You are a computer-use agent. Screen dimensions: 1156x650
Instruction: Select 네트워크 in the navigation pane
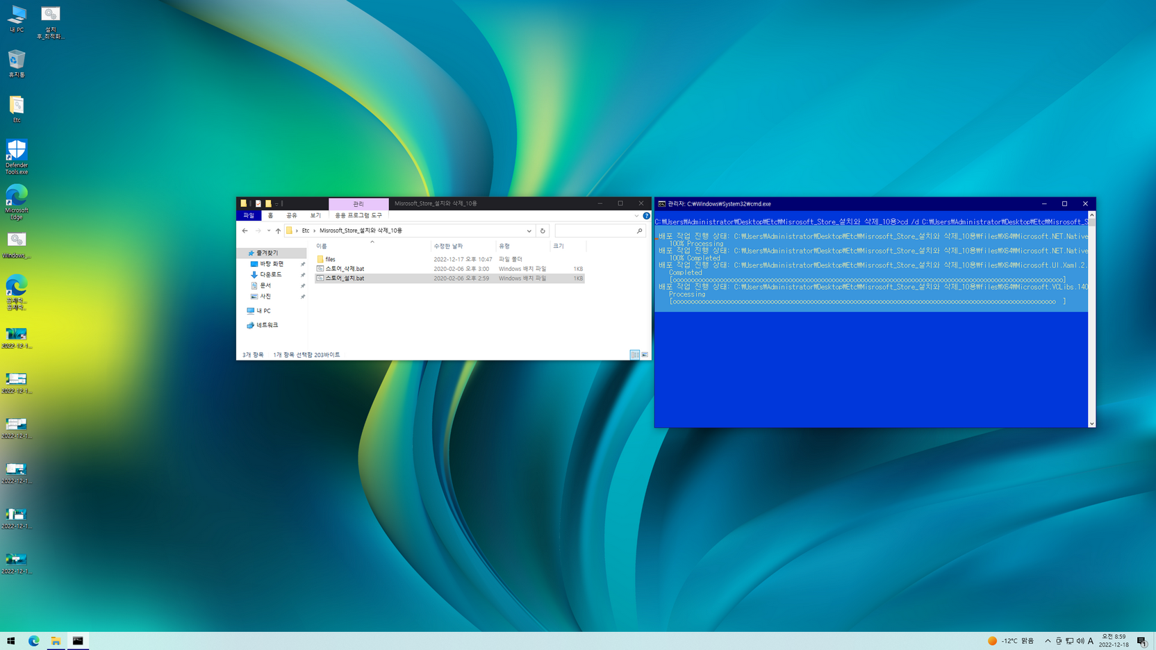coord(267,325)
